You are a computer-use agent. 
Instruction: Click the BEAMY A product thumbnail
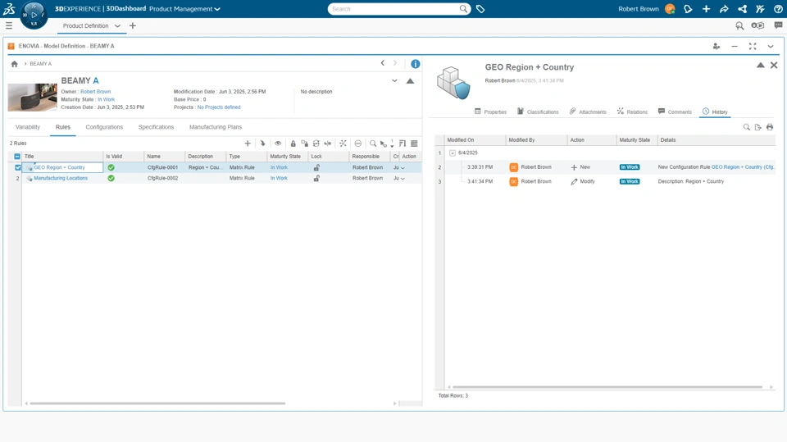[32, 97]
